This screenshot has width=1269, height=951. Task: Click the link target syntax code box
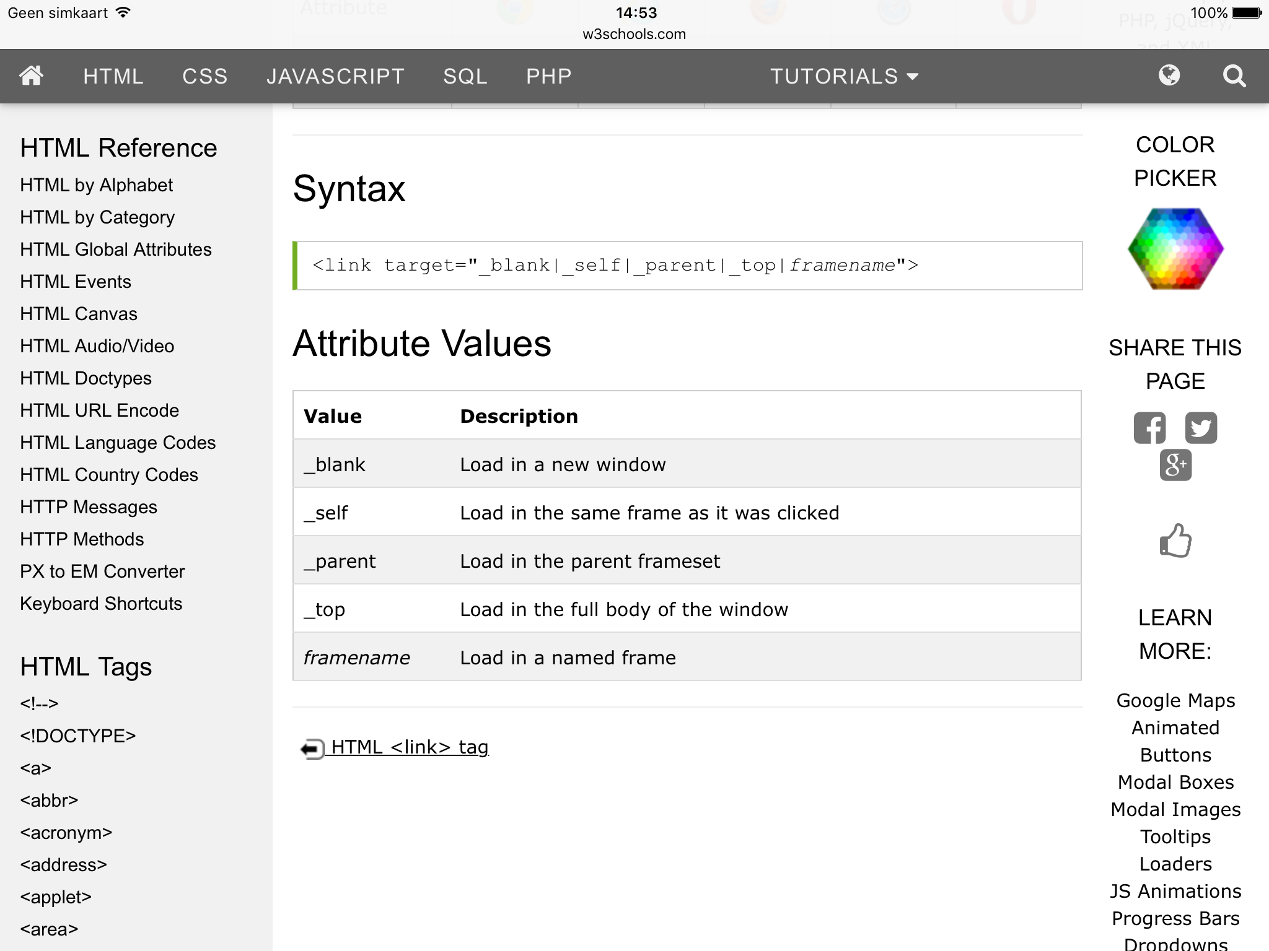pos(688,266)
